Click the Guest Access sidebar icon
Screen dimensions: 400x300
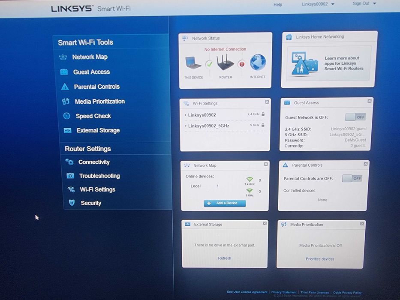[64, 72]
